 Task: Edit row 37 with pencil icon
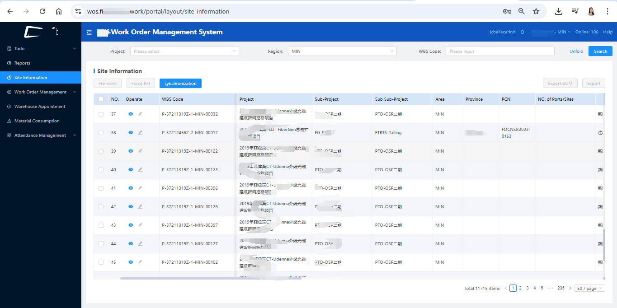pos(140,114)
